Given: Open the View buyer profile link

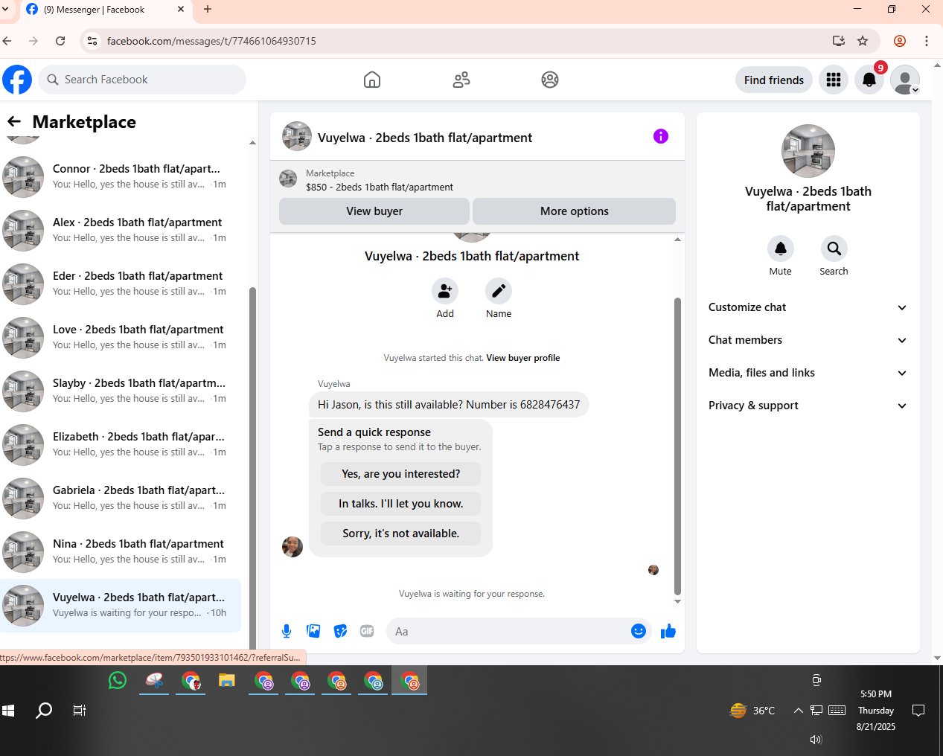Looking at the screenshot, I should [x=522, y=358].
